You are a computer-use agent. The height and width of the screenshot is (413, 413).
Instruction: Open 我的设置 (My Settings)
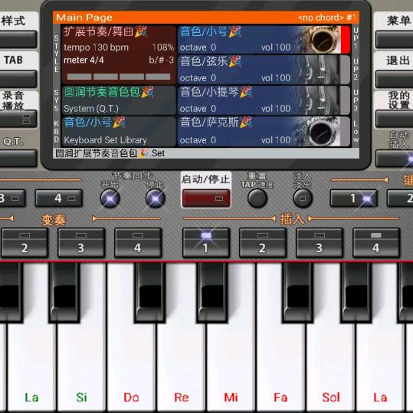click(x=395, y=119)
